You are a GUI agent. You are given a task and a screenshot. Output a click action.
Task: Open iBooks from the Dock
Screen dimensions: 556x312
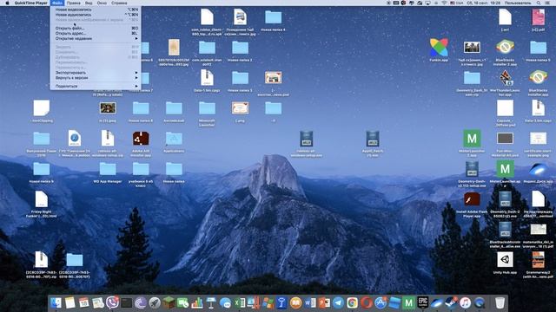pyautogui.click(x=295, y=302)
